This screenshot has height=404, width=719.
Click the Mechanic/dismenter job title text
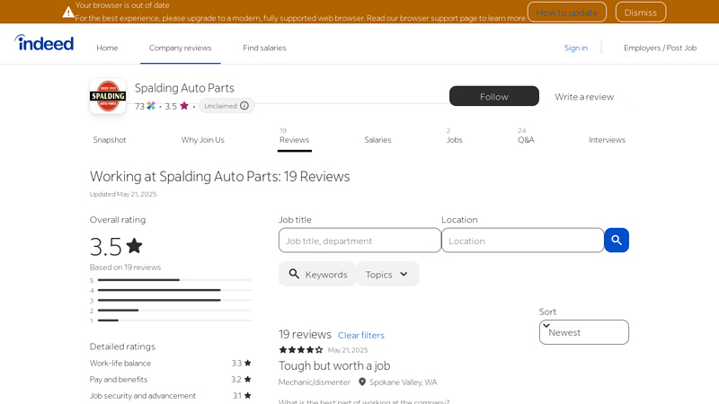tap(314, 382)
